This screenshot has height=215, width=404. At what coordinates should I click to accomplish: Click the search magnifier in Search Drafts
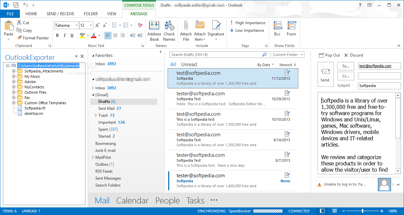click(264, 55)
